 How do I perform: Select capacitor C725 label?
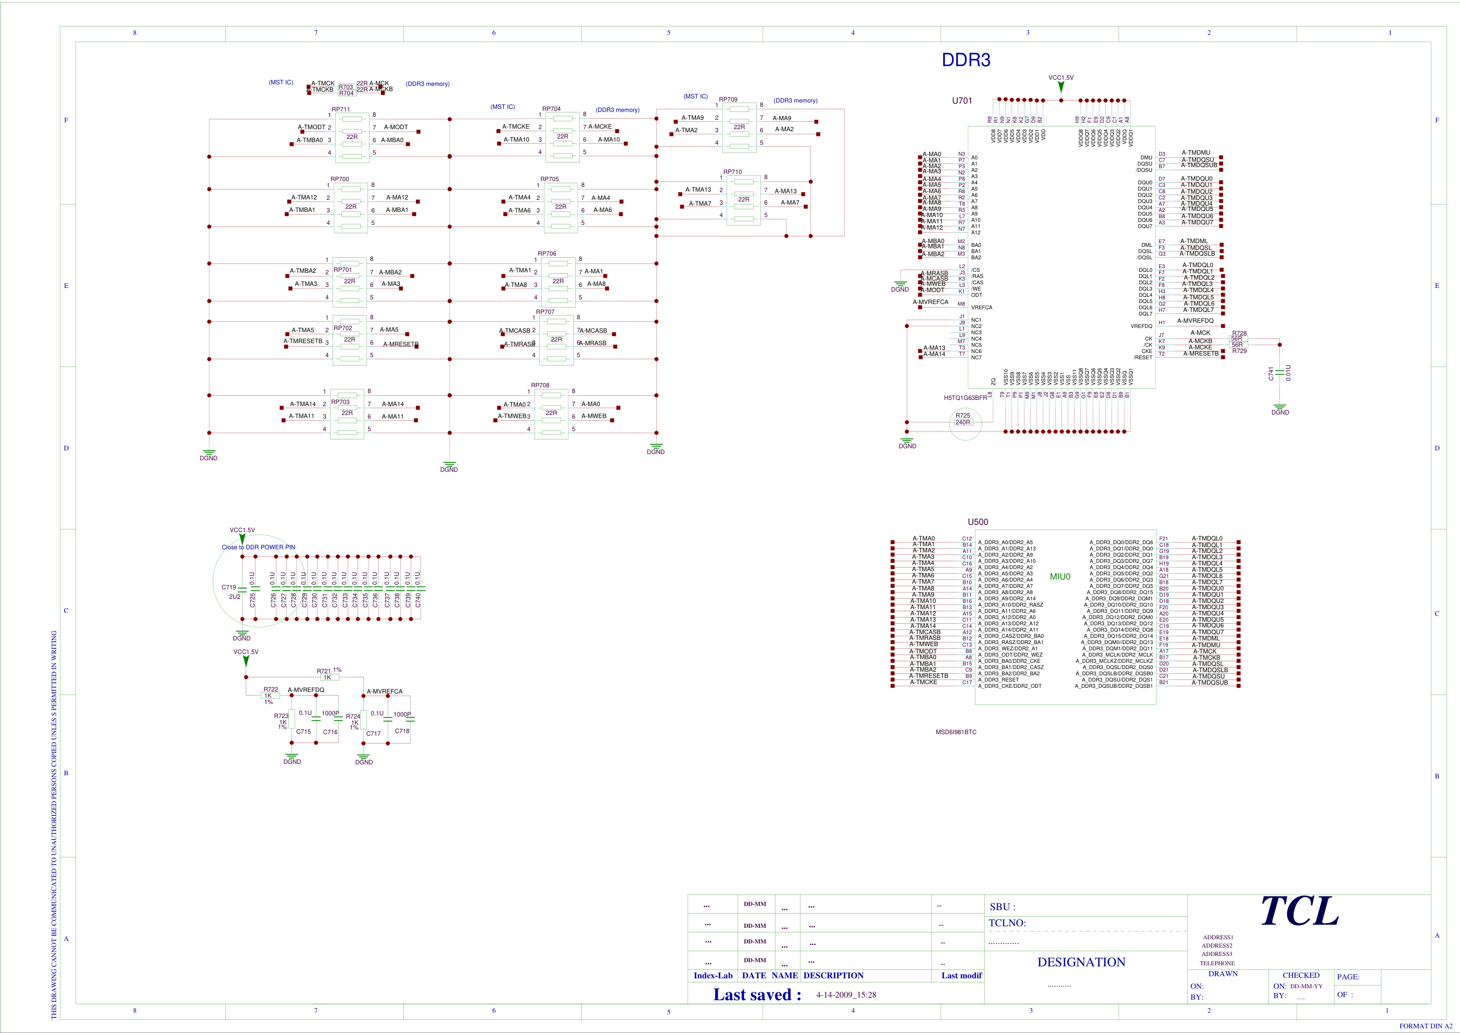252,600
